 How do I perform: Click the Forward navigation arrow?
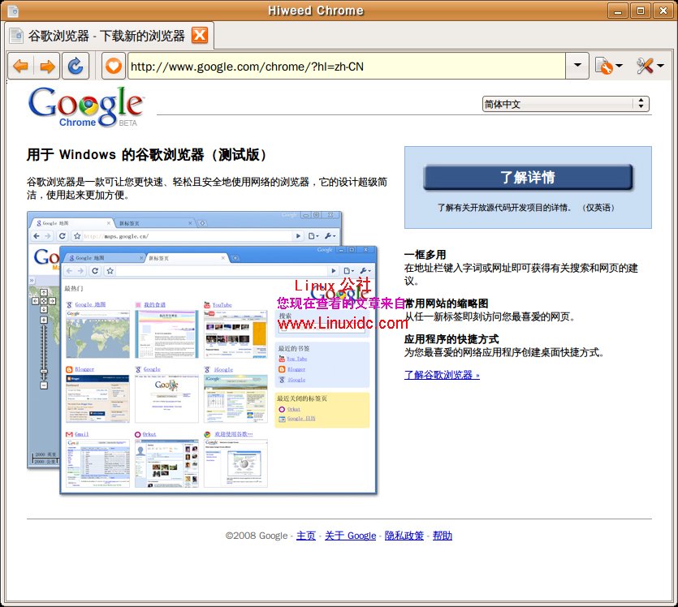pyautogui.click(x=47, y=66)
